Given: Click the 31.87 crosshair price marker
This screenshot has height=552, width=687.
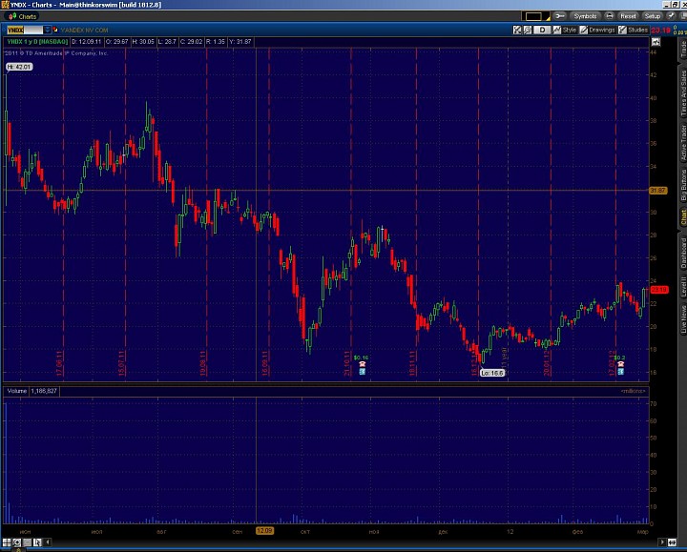Looking at the screenshot, I should click(x=657, y=191).
